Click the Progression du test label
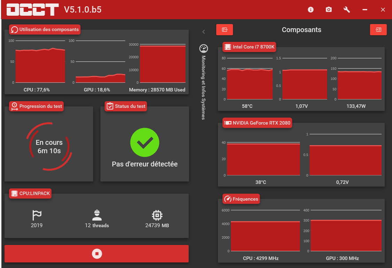 click(x=37, y=106)
